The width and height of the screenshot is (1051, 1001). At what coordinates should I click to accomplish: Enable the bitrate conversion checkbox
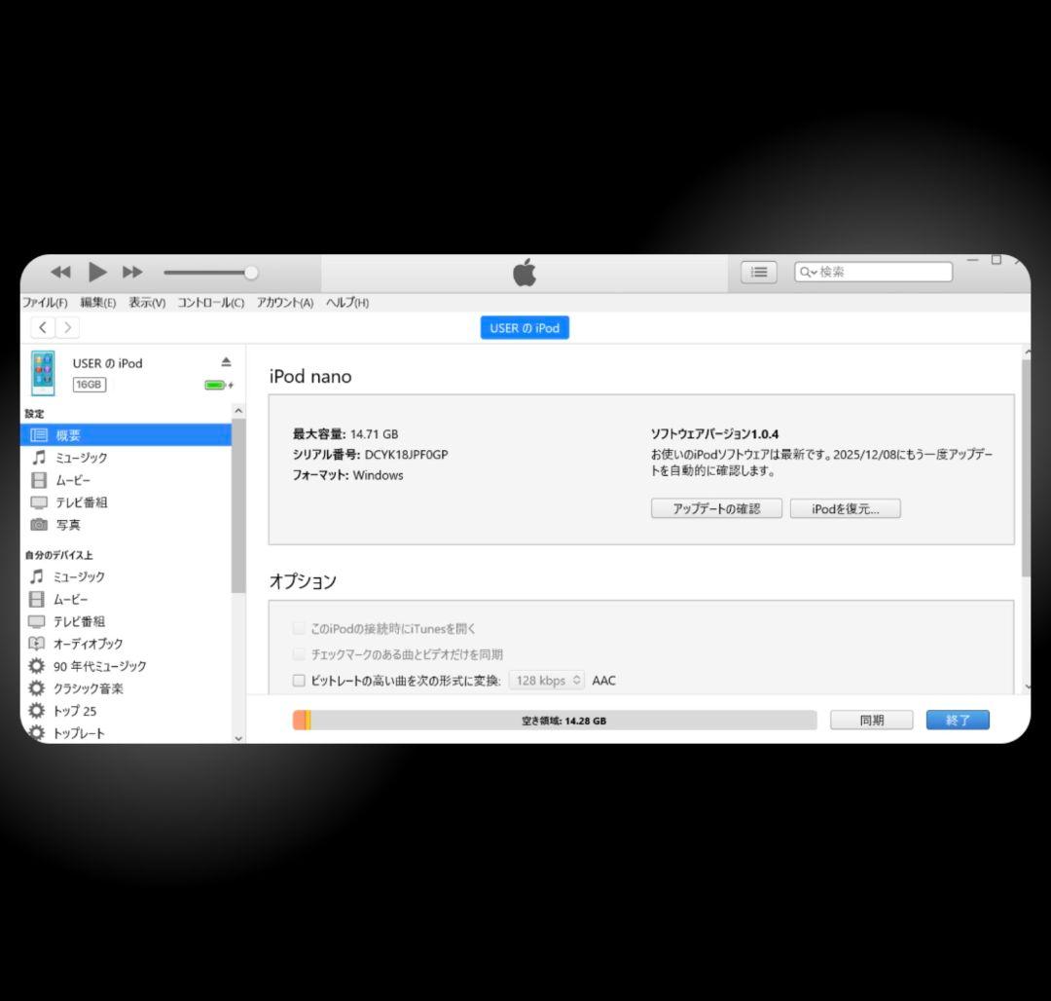point(299,681)
